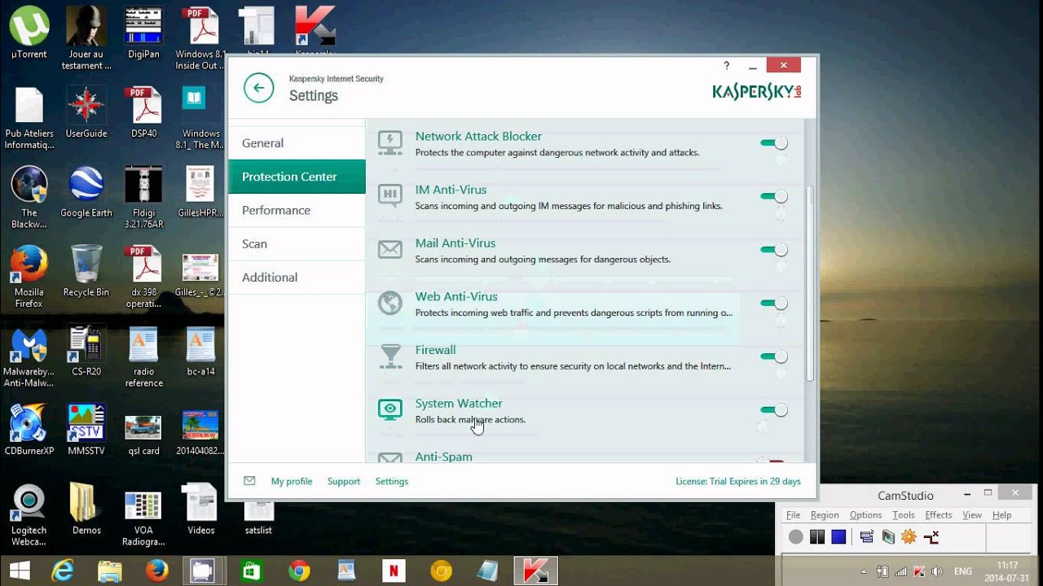Toggle the System Watcher switch
This screenshot has height=586, width=1043.
coord(774,410)
